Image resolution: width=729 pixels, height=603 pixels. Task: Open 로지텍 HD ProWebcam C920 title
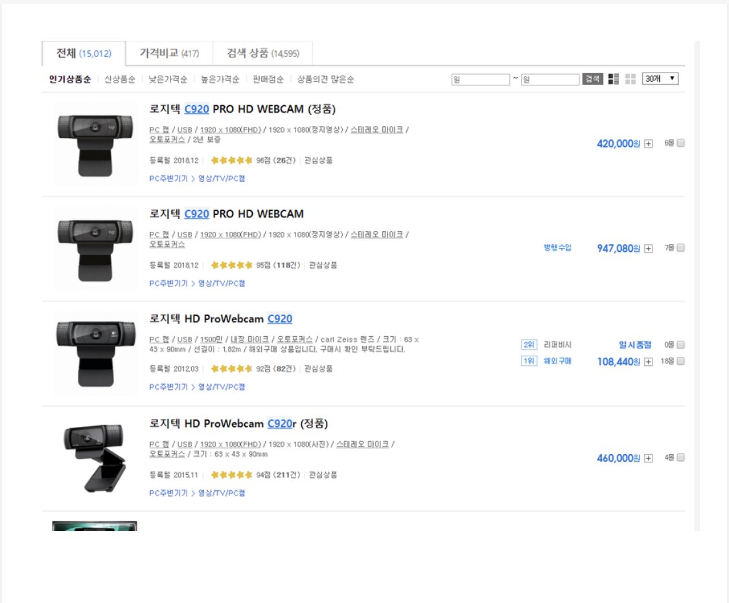click(221, 319)
